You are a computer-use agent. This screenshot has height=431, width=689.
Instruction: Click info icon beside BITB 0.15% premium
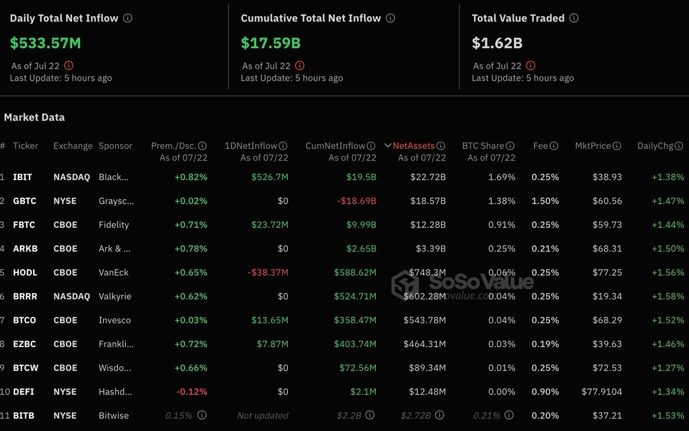[202, 415]
